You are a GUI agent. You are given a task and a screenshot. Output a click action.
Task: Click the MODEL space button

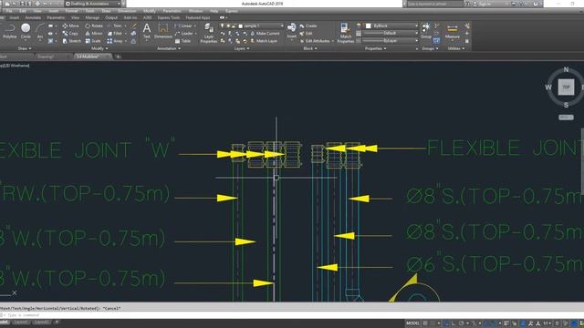[x=412, y=323]
